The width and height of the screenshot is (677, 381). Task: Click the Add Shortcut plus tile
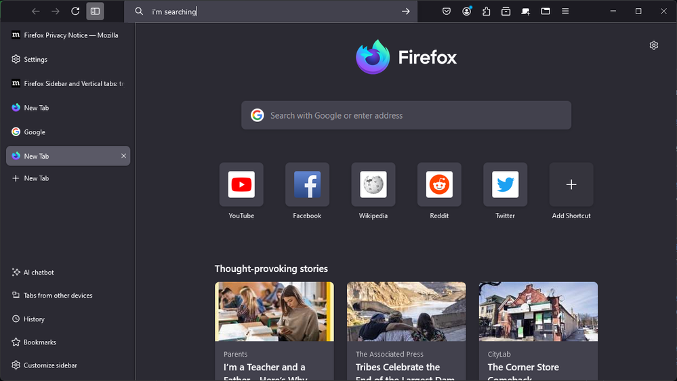click(571, 185)
